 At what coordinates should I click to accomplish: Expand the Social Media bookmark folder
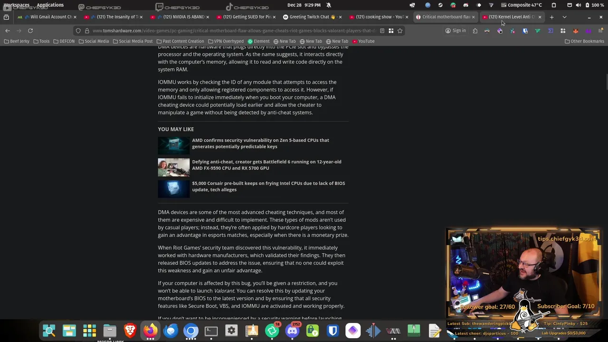[x=94, y=41]
